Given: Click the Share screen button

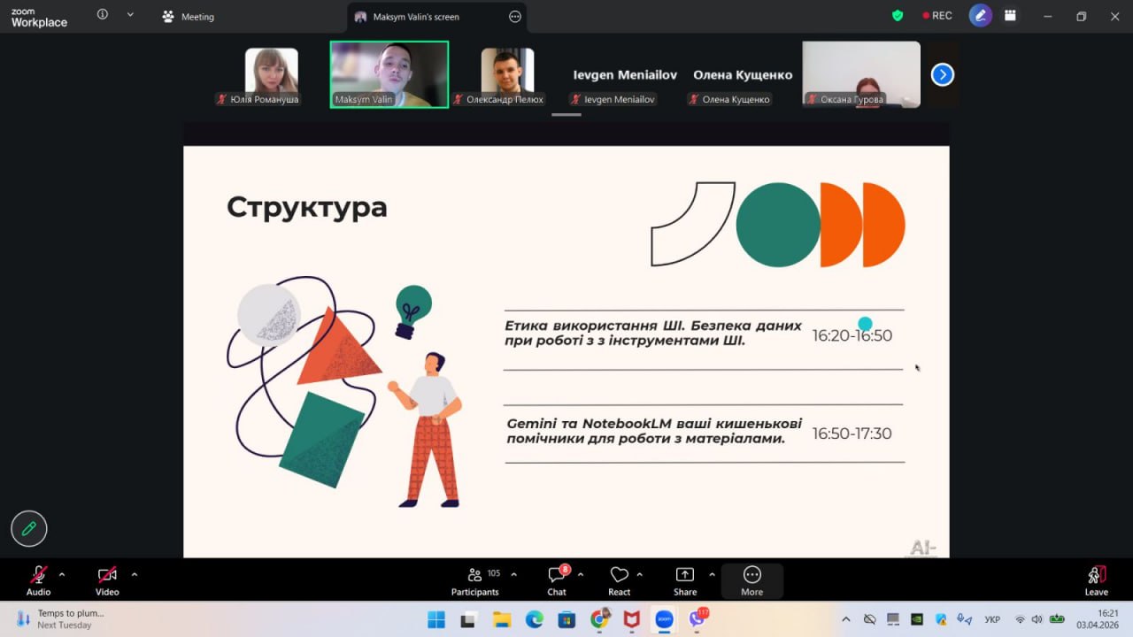Looking at the screenshot, I should pos(684,580).
